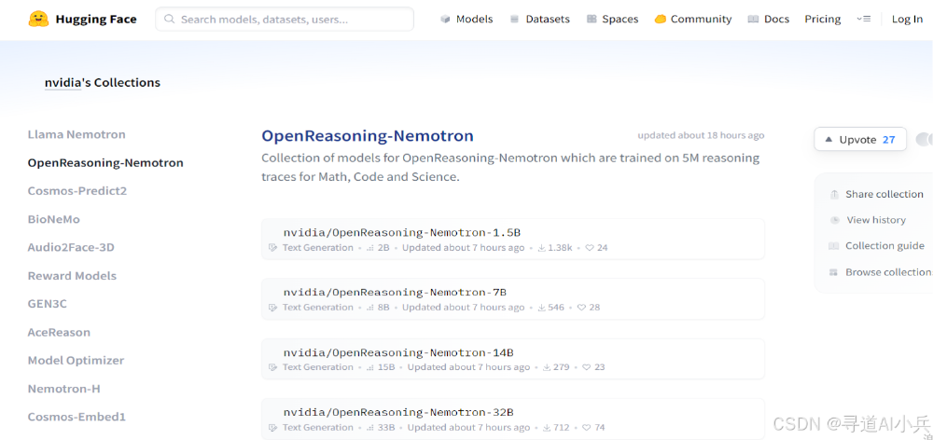Click the Hugging Face brand name text

[96, 19]
